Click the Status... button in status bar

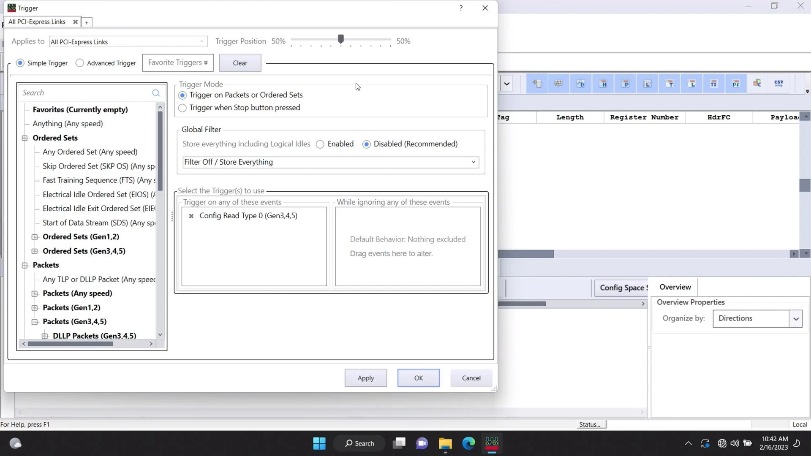click(591, 425)
